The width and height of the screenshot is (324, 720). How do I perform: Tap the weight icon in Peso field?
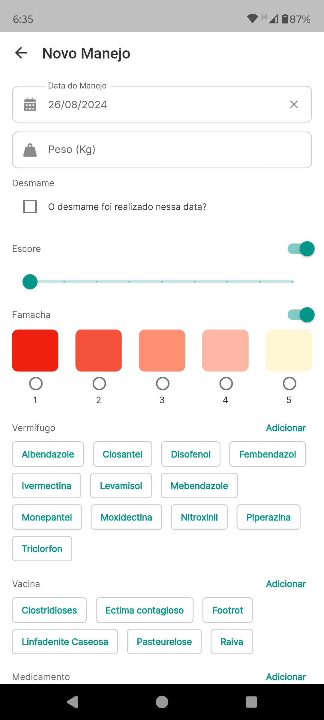[x=30, y=150]
